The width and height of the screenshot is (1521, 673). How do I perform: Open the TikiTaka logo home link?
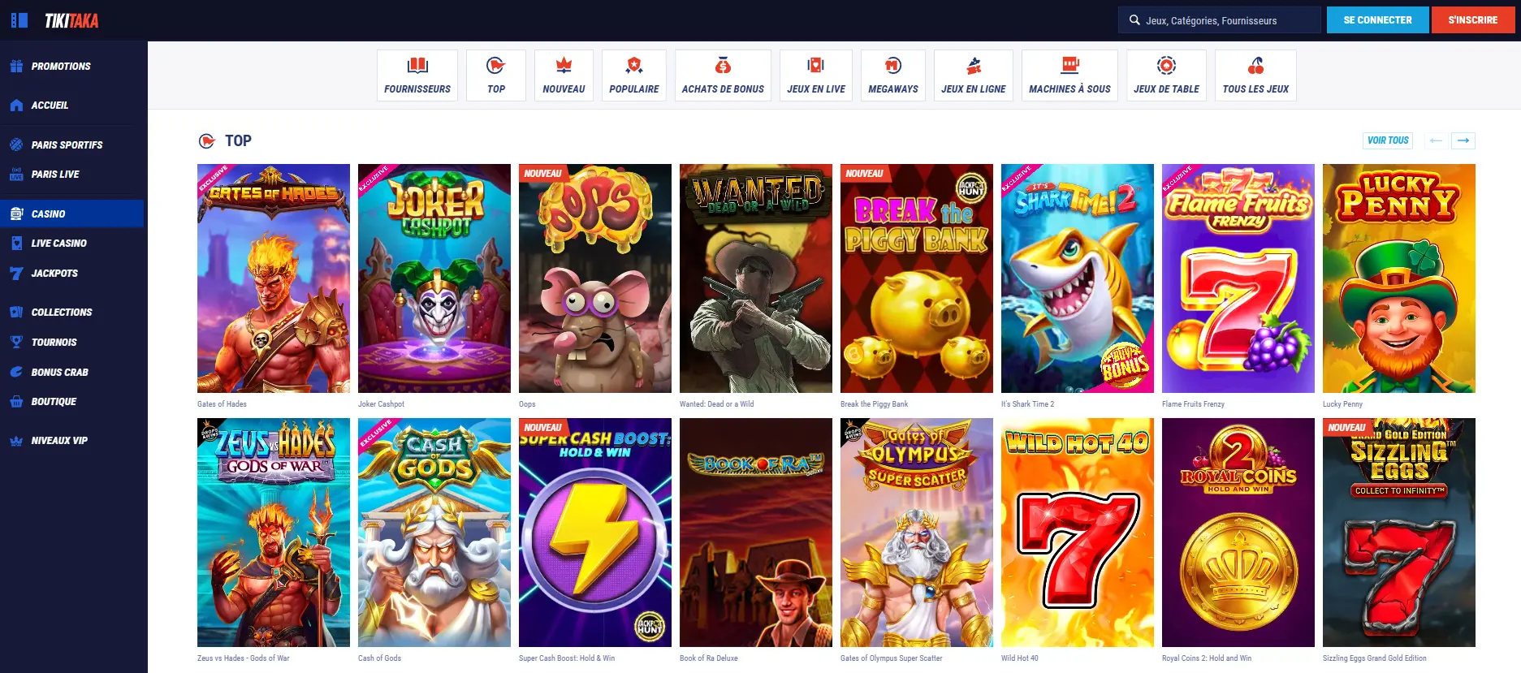(71, 21)
